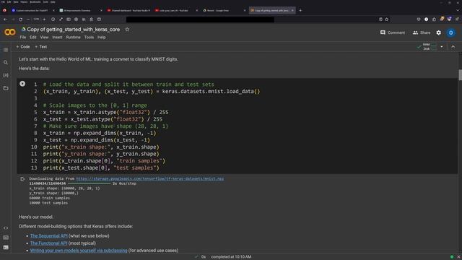
Task: Rename the notebook title Copy of getting_started_with_keras_core
Action: pyautogui.click(x=74, y=30)
